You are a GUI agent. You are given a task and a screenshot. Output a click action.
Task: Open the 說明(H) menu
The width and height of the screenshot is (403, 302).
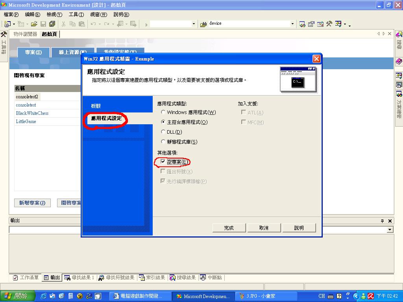pos(121,15)
